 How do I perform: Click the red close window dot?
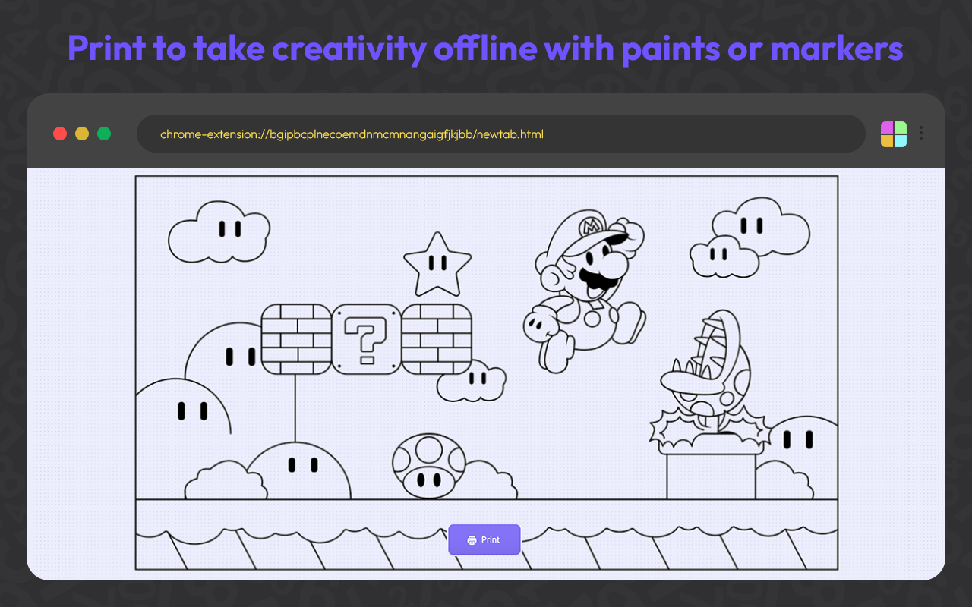click(x=60, y=134)
